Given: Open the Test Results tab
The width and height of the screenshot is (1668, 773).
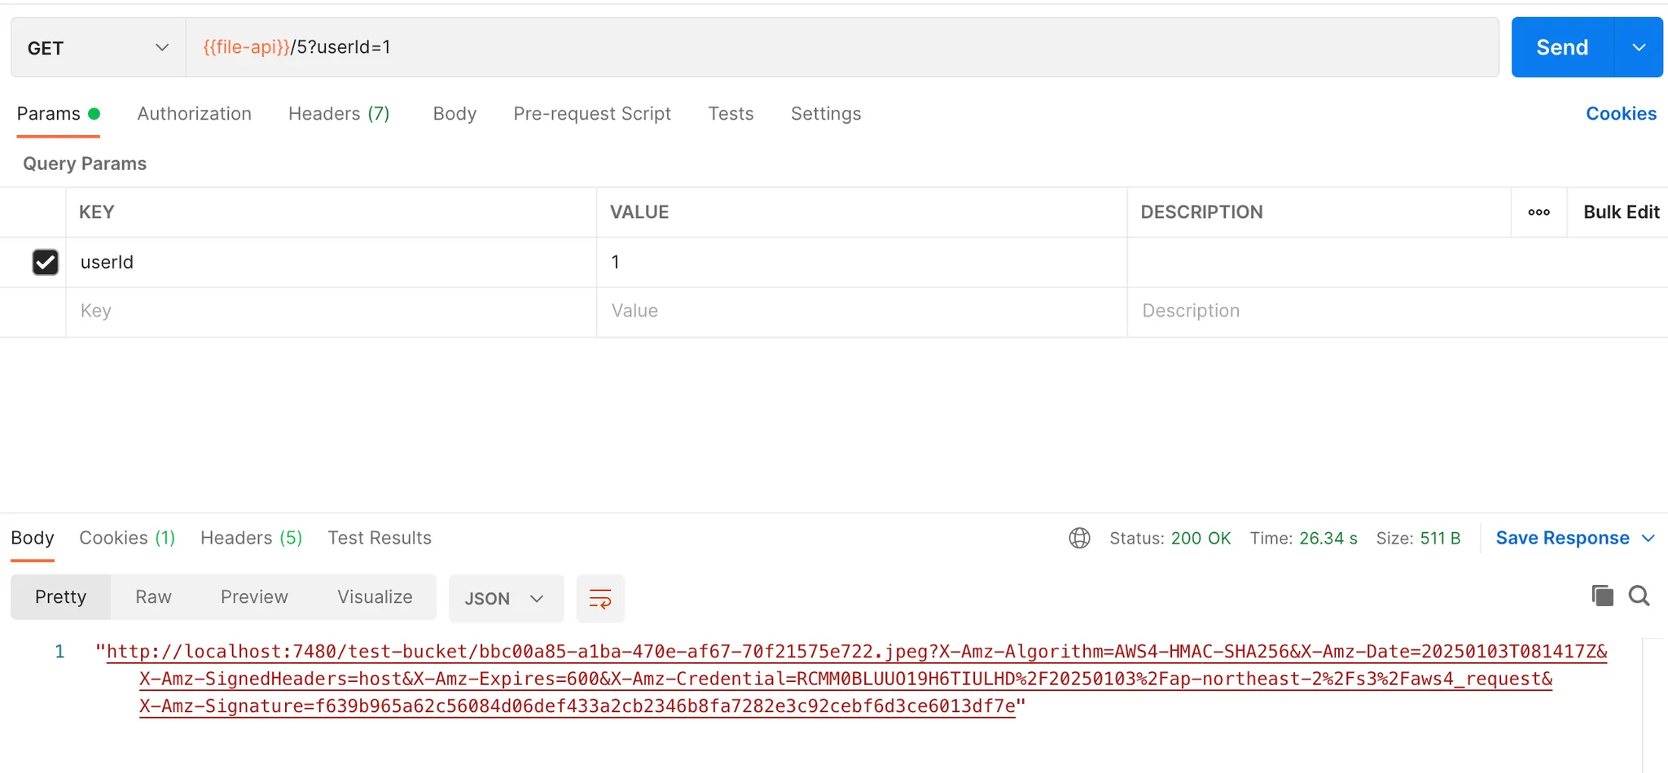Looking at the screenshot, I should pyautogui.click(x=380, y=538).
